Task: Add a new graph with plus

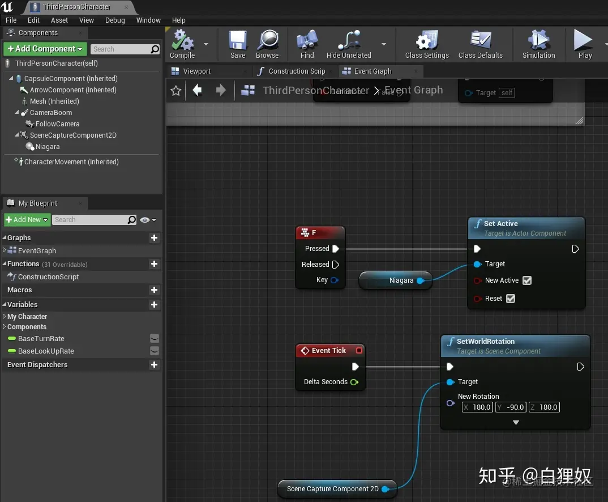Action: [x=154, y=238]
